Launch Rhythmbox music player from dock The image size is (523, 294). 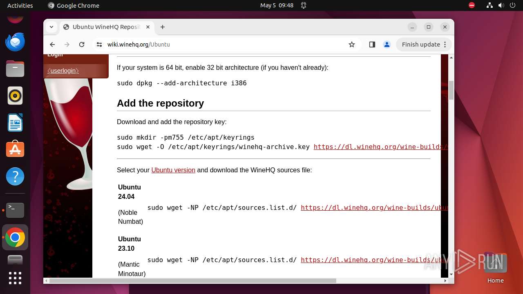tap(15, 96)
